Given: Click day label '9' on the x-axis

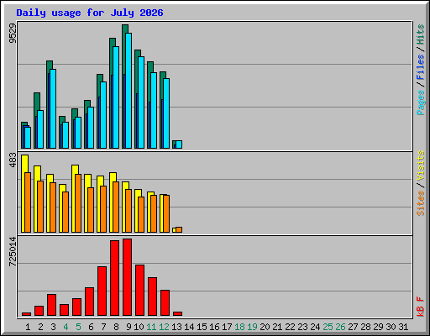Looking at the screenshot, I should (x=128, y=327).
